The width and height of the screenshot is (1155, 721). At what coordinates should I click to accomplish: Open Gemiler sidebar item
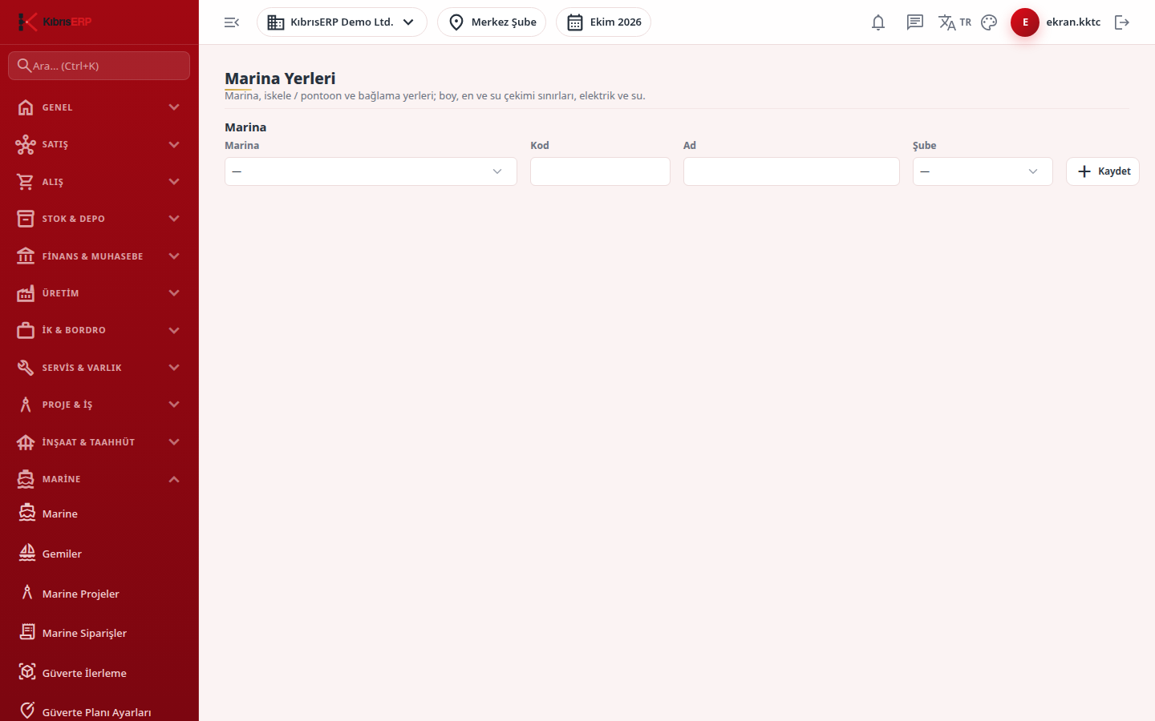click(99, 554)
